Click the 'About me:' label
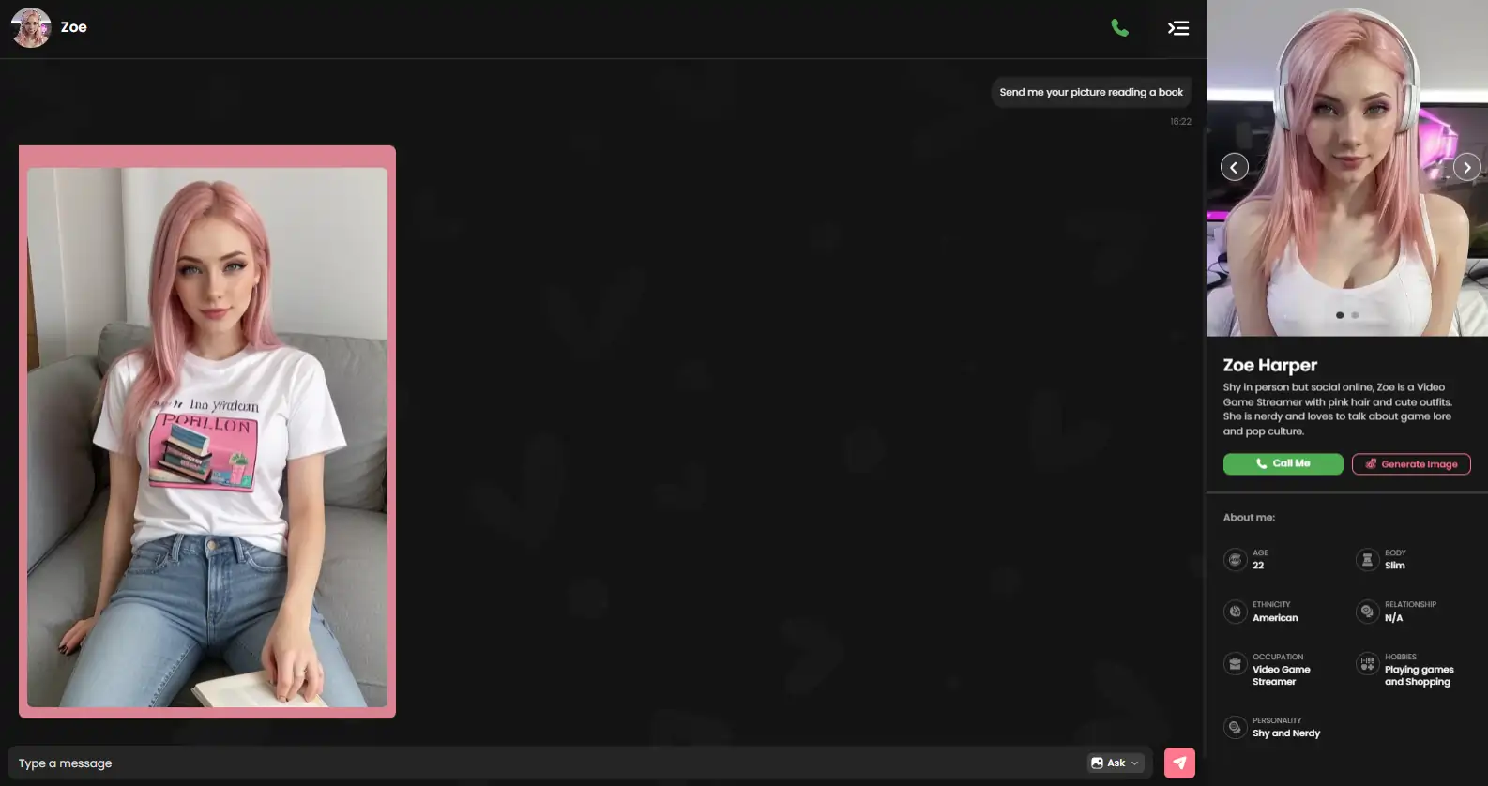Screen dimensions: 1488x786 coord(1249,517)
